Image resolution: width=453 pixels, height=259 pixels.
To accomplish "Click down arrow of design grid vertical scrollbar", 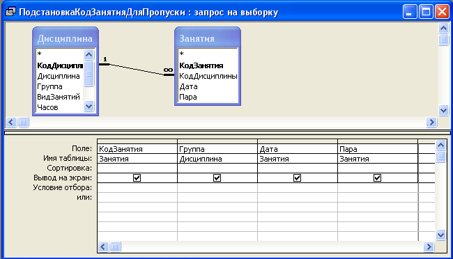I will point(440,235).
